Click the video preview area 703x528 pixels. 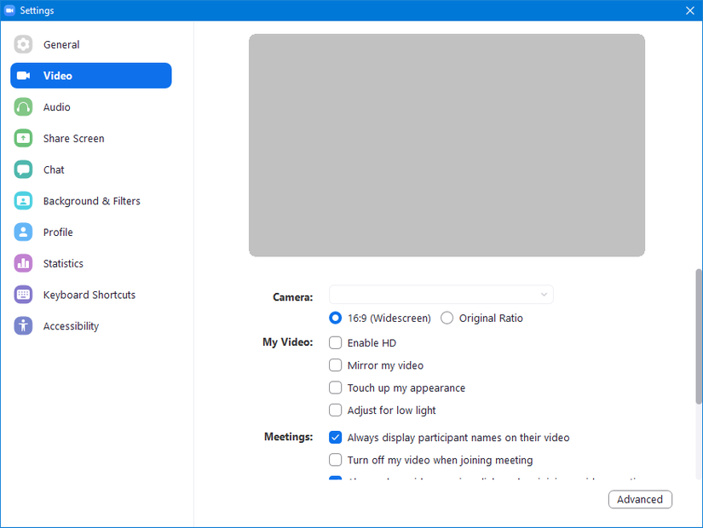click(447, 145)
